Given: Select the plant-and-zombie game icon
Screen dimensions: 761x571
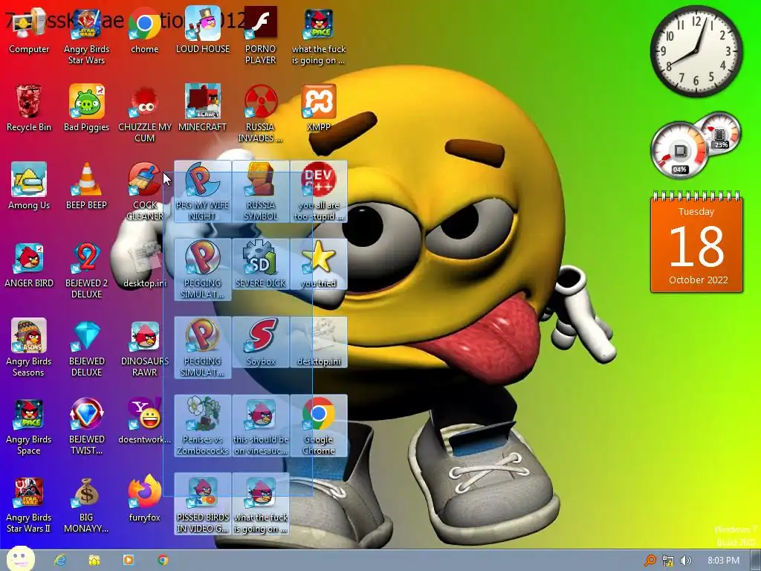Looking at the screenshot, I should point(202,426).
